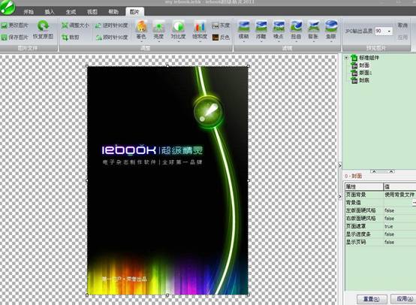
Task: Select the 封底 page in the tree
Action: [364, 80]
